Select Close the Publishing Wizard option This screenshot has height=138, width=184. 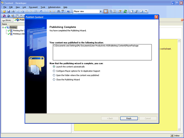[x=54, y=80]
